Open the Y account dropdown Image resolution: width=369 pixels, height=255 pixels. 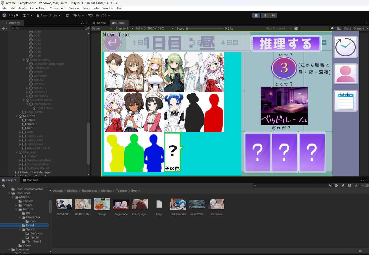(28, 15)
